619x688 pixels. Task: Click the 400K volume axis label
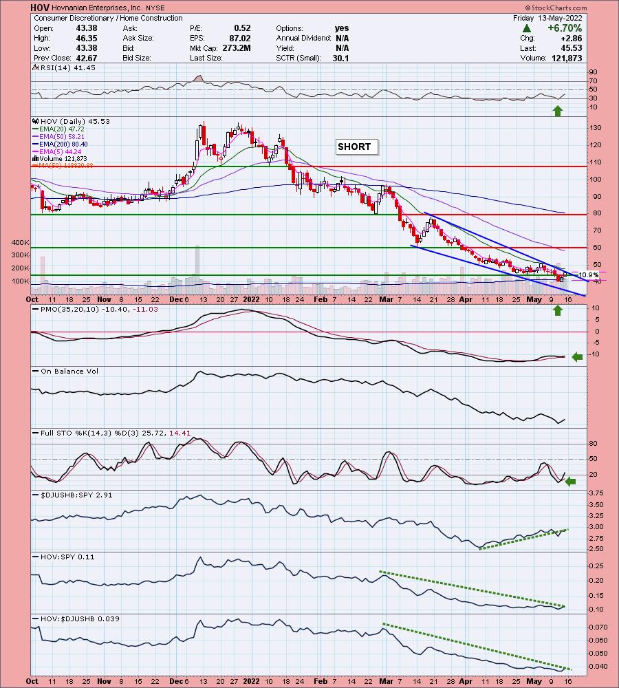click(20, 242)
